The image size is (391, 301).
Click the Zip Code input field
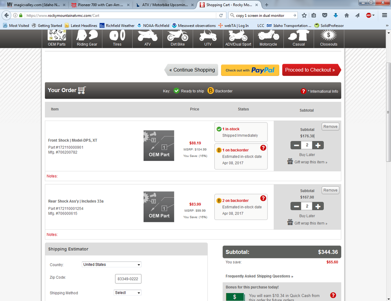(128, 279)
